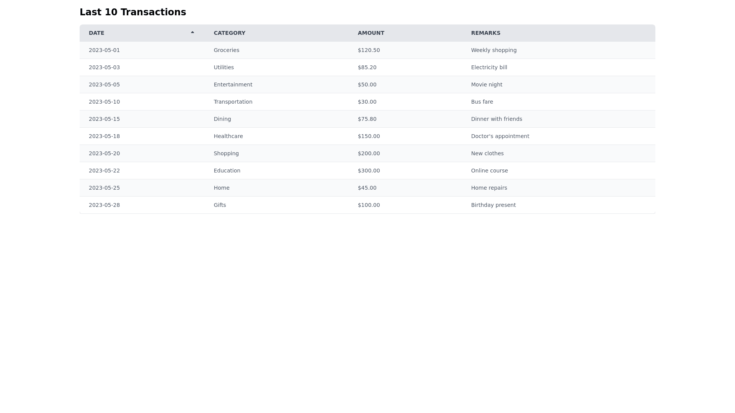Sort by the Category column header
The width and height of the screenshot is (735, 413).
229,33
